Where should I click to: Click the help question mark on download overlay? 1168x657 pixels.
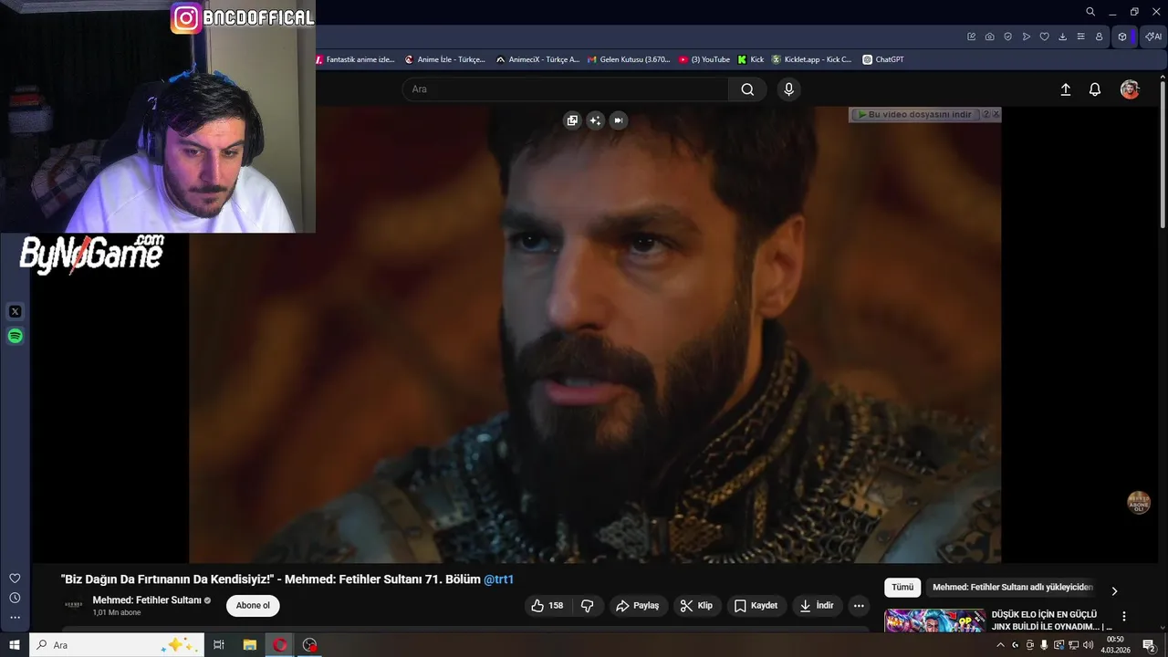tap(985, 115)
